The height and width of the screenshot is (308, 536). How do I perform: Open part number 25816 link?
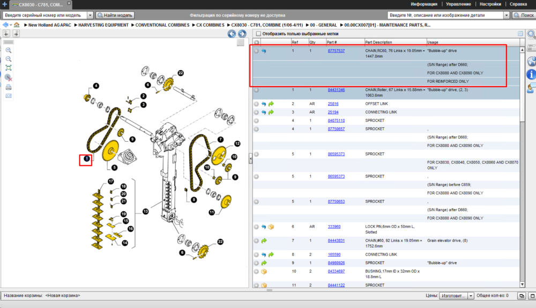(333, 104)
